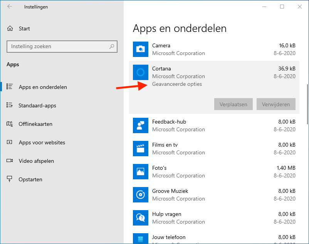Click the Camera app icon
This screenshot has width=309, height=244.
click(x=141, y=49)
